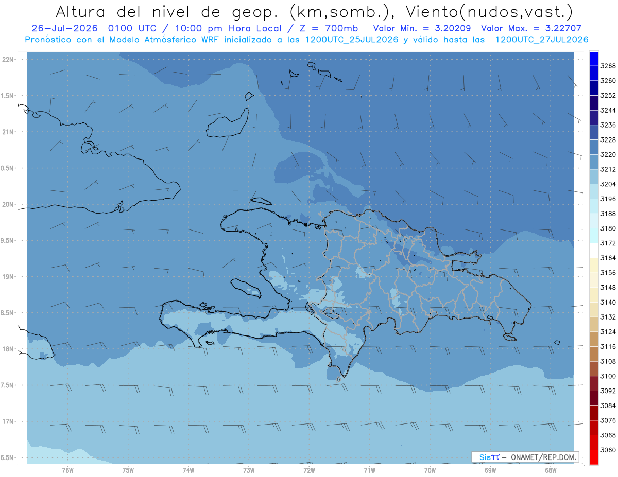Click the 74W longitude axis label
Image resolution: width=618 pixels, height=477 pixels.
(188, 470)
